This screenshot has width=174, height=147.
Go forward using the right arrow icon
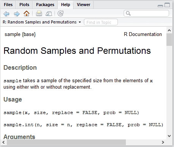coord(17,14)
